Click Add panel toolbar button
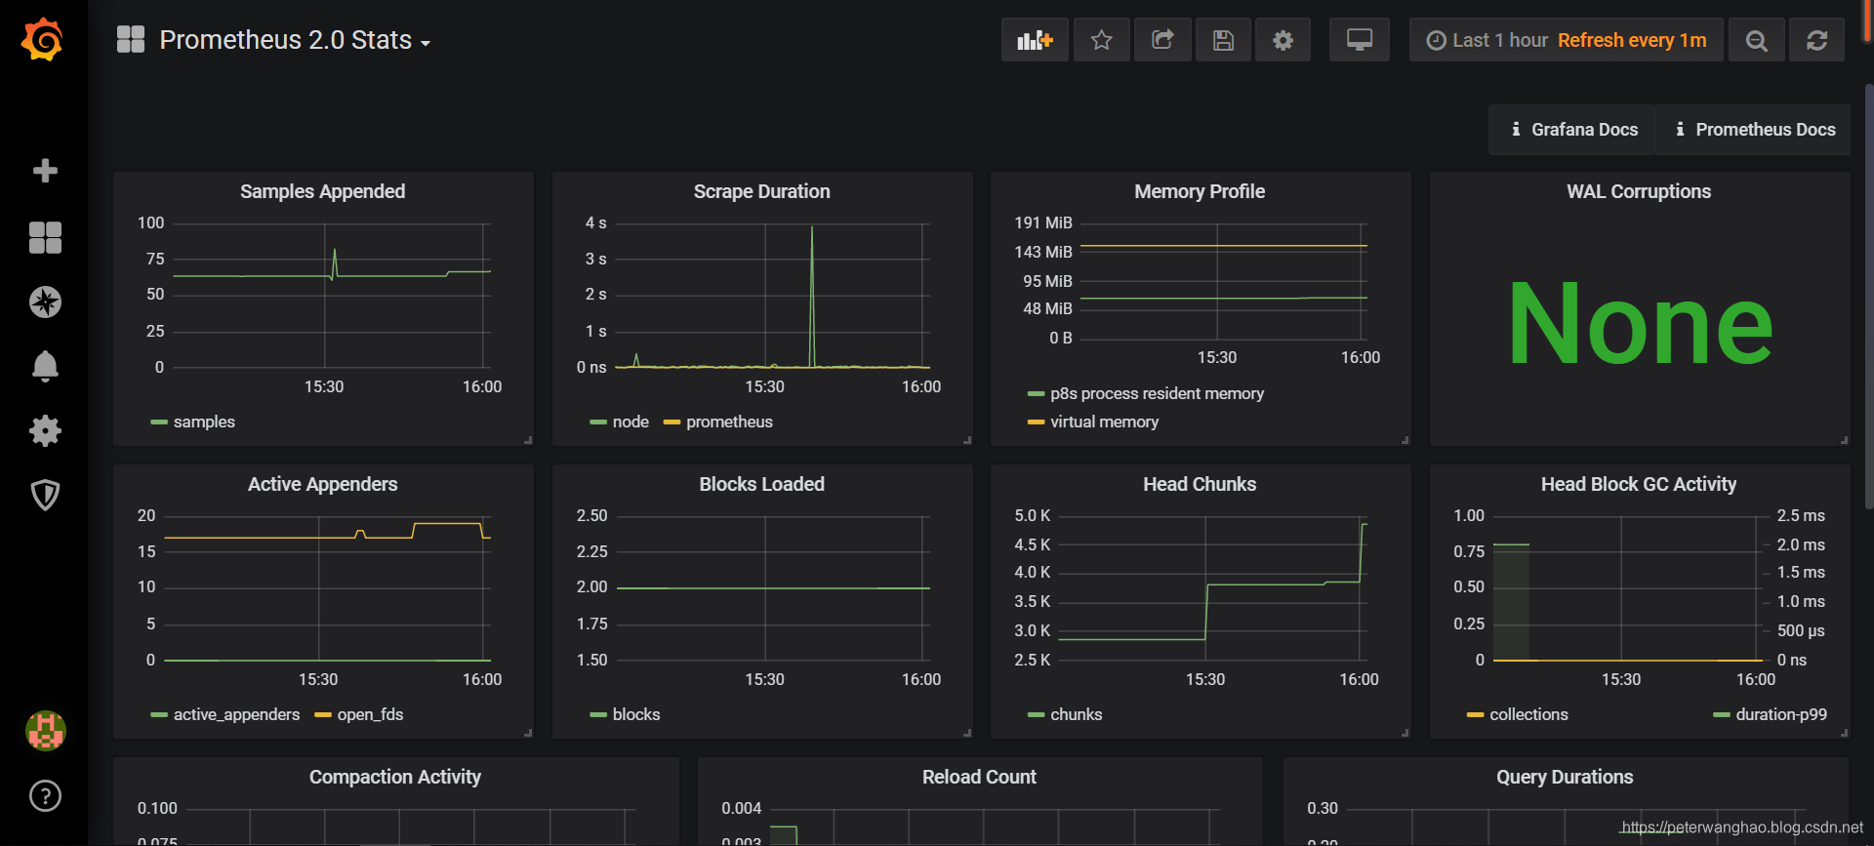 (1035, 40)
